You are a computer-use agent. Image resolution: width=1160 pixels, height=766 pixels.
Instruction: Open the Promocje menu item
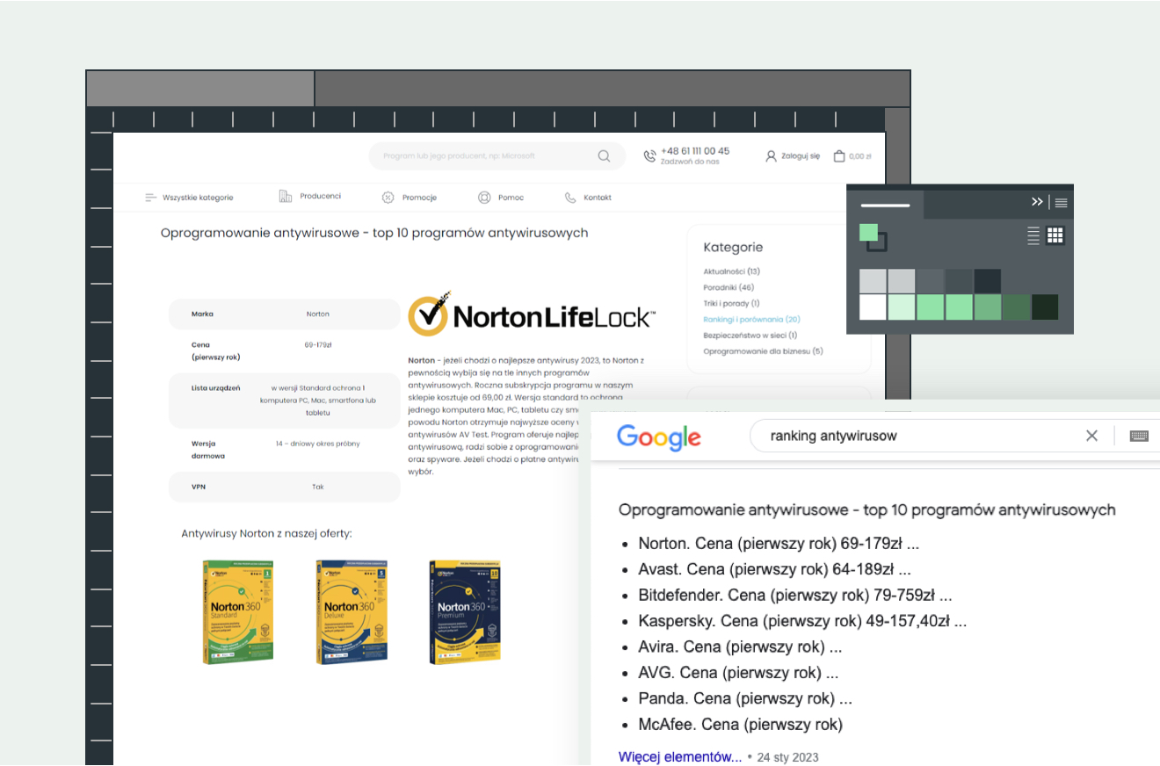pyautogui.click(x=410, y=198)
